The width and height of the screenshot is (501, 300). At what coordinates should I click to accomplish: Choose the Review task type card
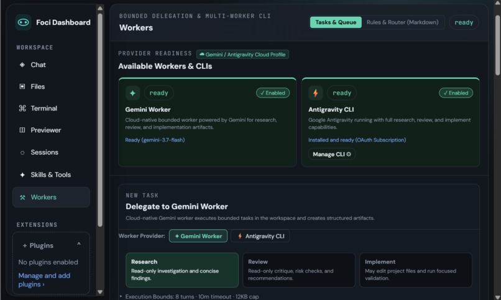pos(299,270)
